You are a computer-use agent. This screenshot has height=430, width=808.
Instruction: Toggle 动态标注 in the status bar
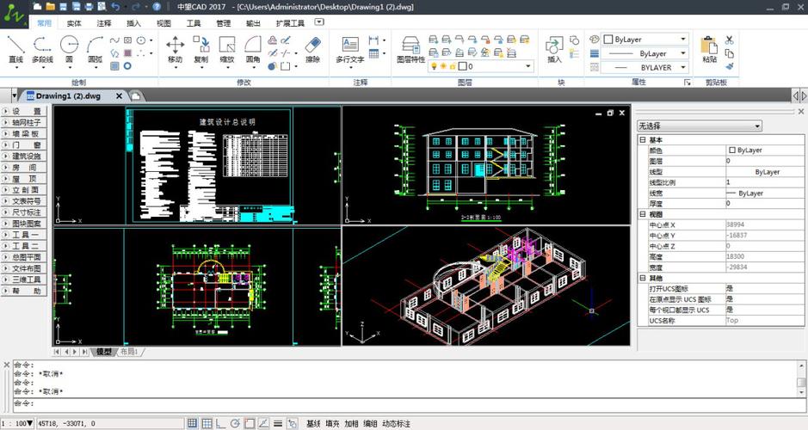click(397, 423)
